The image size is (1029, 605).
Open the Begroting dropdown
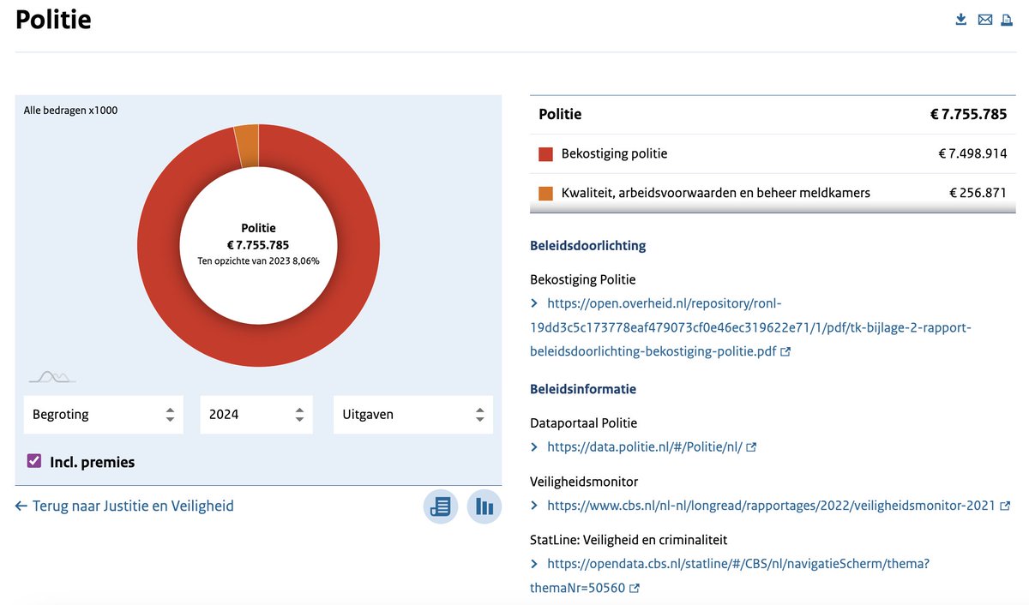[104, 415]
